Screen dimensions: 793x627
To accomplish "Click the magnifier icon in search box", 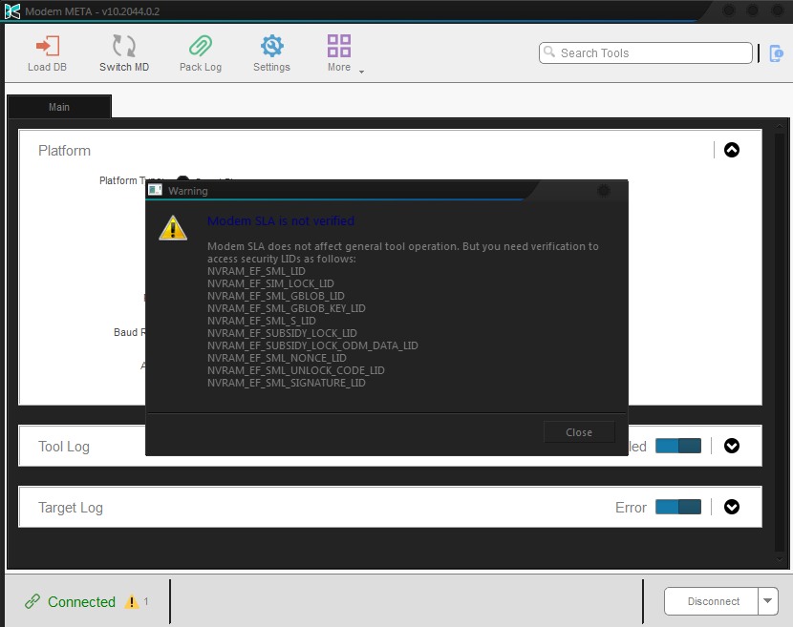I will (x=549, y=52).
